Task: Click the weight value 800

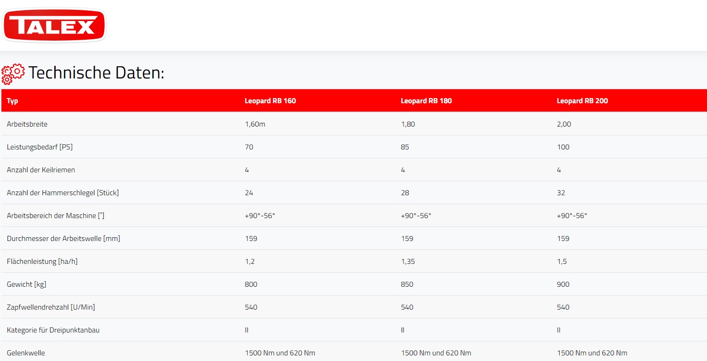Action: [251, 284]
